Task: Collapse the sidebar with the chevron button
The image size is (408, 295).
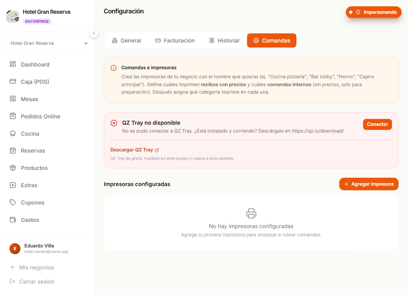Action: pyautogui.click(x=94, y=33)
